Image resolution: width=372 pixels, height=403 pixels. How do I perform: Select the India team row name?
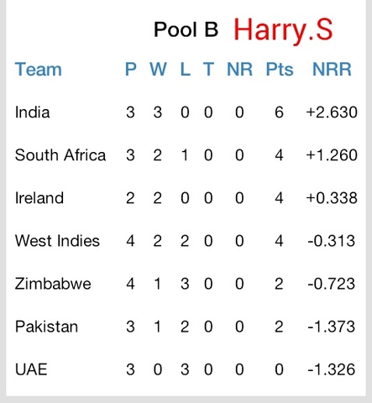coord(33,113)
